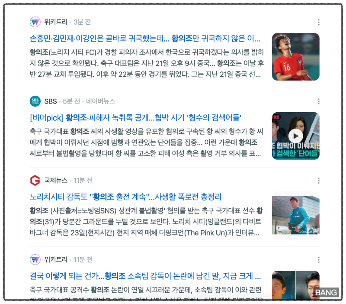Image resolution: width=346 pixels, height=304 pixels.
Task: Click the 네이버뉴스 source label
Action: [100, 101]
